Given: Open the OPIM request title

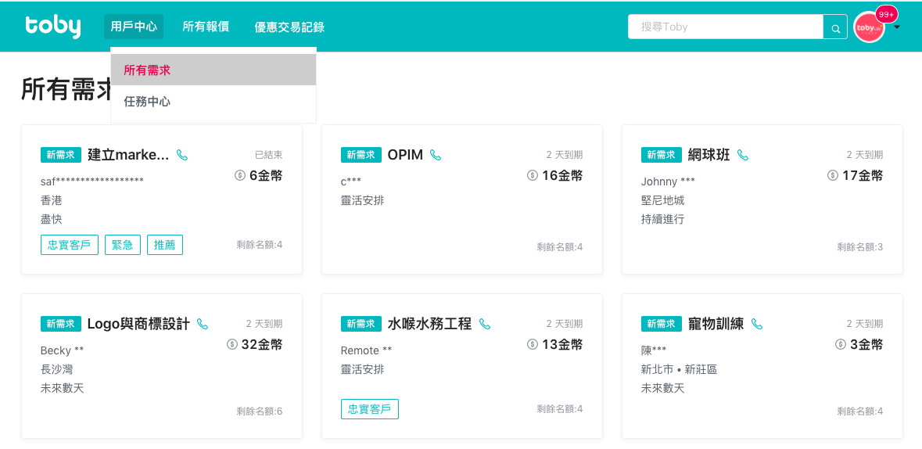Looking at the screenshot, I should coord(405,155).
